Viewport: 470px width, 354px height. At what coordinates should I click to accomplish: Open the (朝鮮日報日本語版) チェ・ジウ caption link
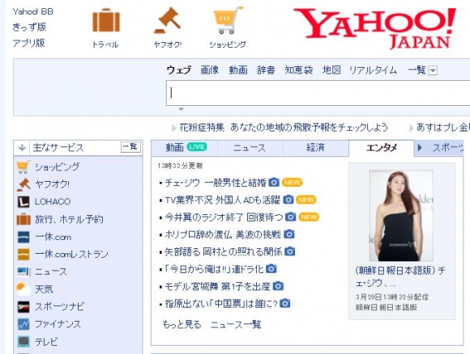tap(400, 276)
